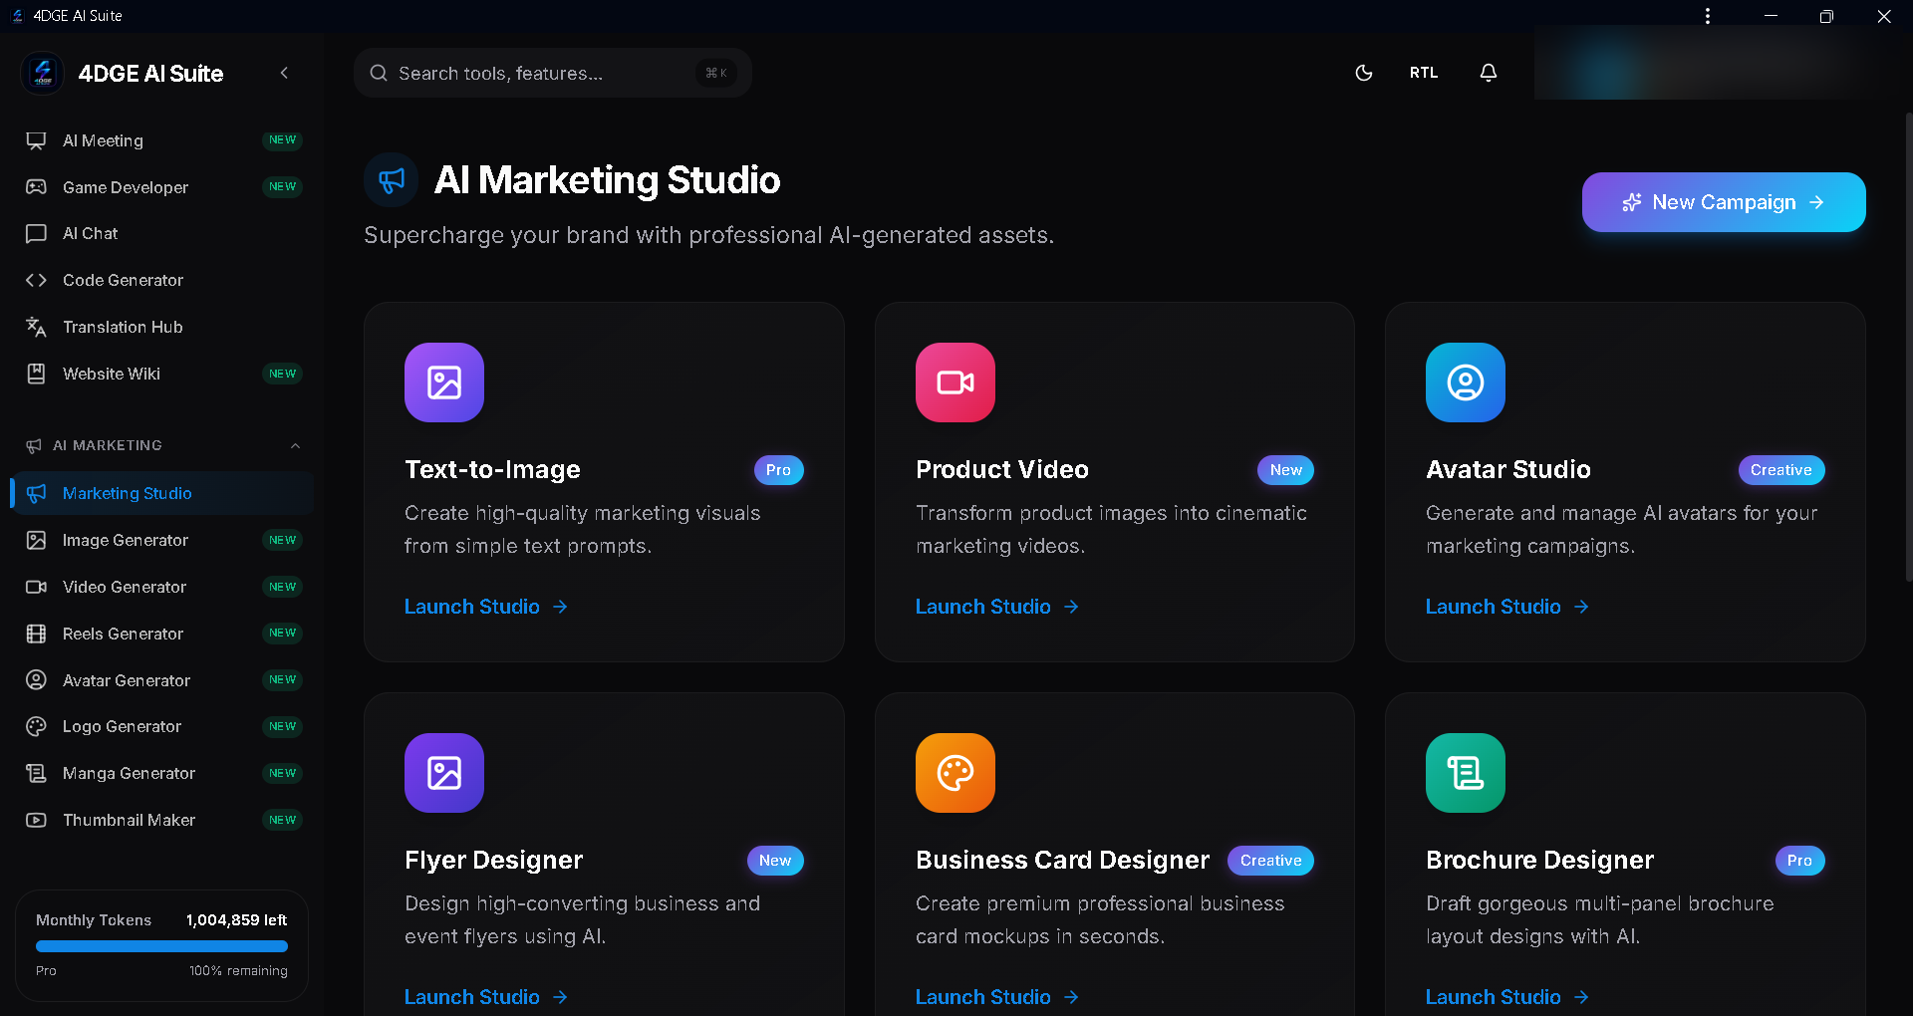The image size is (1913, 1016).
Task: Launch Studio for Brochure Designer
Action: click(x=1507, y=997)
